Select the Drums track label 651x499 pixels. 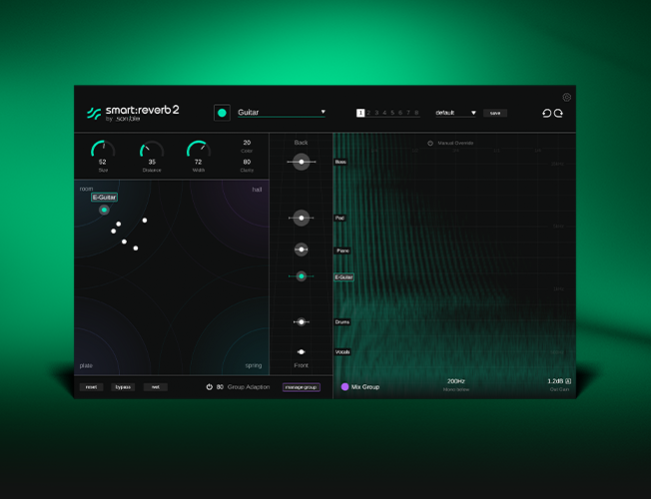[x=342, y=321]
